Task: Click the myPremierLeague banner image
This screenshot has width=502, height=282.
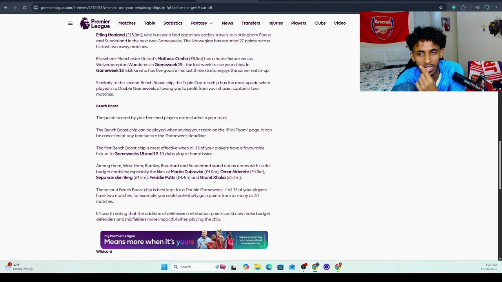Action: pyautogui.click(x=184, y=240)
